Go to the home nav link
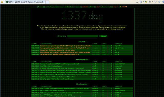164x97 pixels. pos(40,7)
